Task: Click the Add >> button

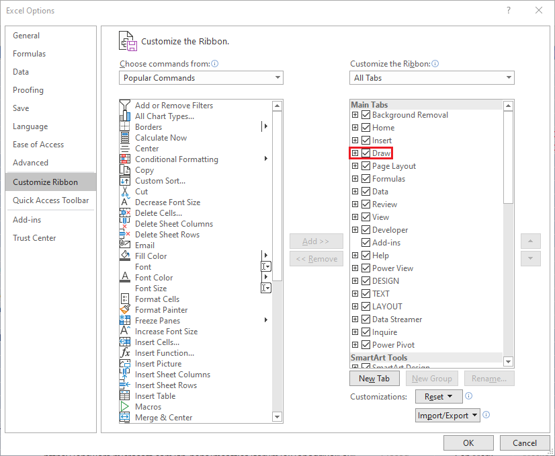Action: coord(316,241)
